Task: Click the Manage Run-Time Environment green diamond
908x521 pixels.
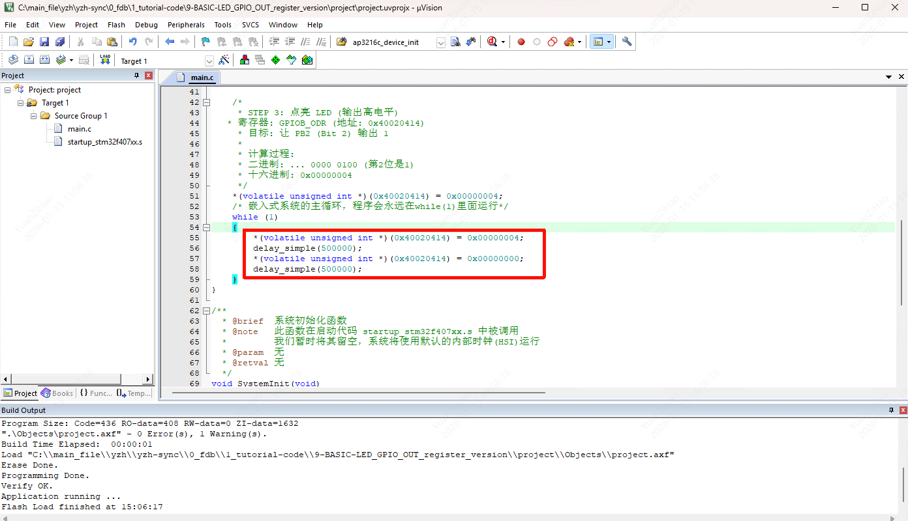Action: click(275, 60)
